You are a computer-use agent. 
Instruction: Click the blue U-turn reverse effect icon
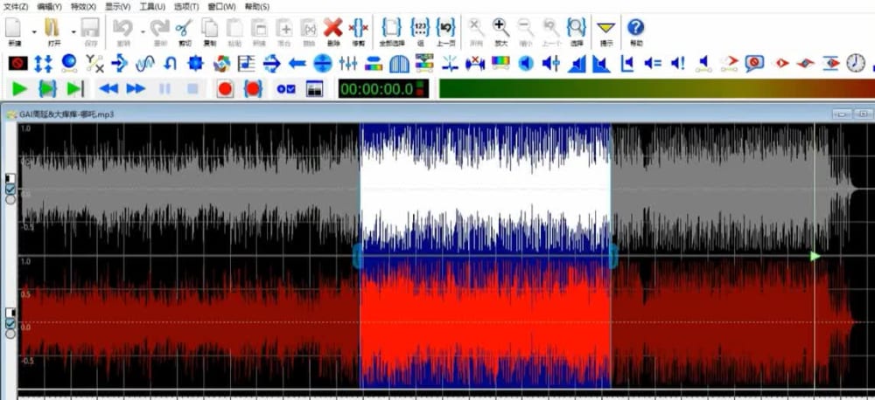(x=171, y=64)
